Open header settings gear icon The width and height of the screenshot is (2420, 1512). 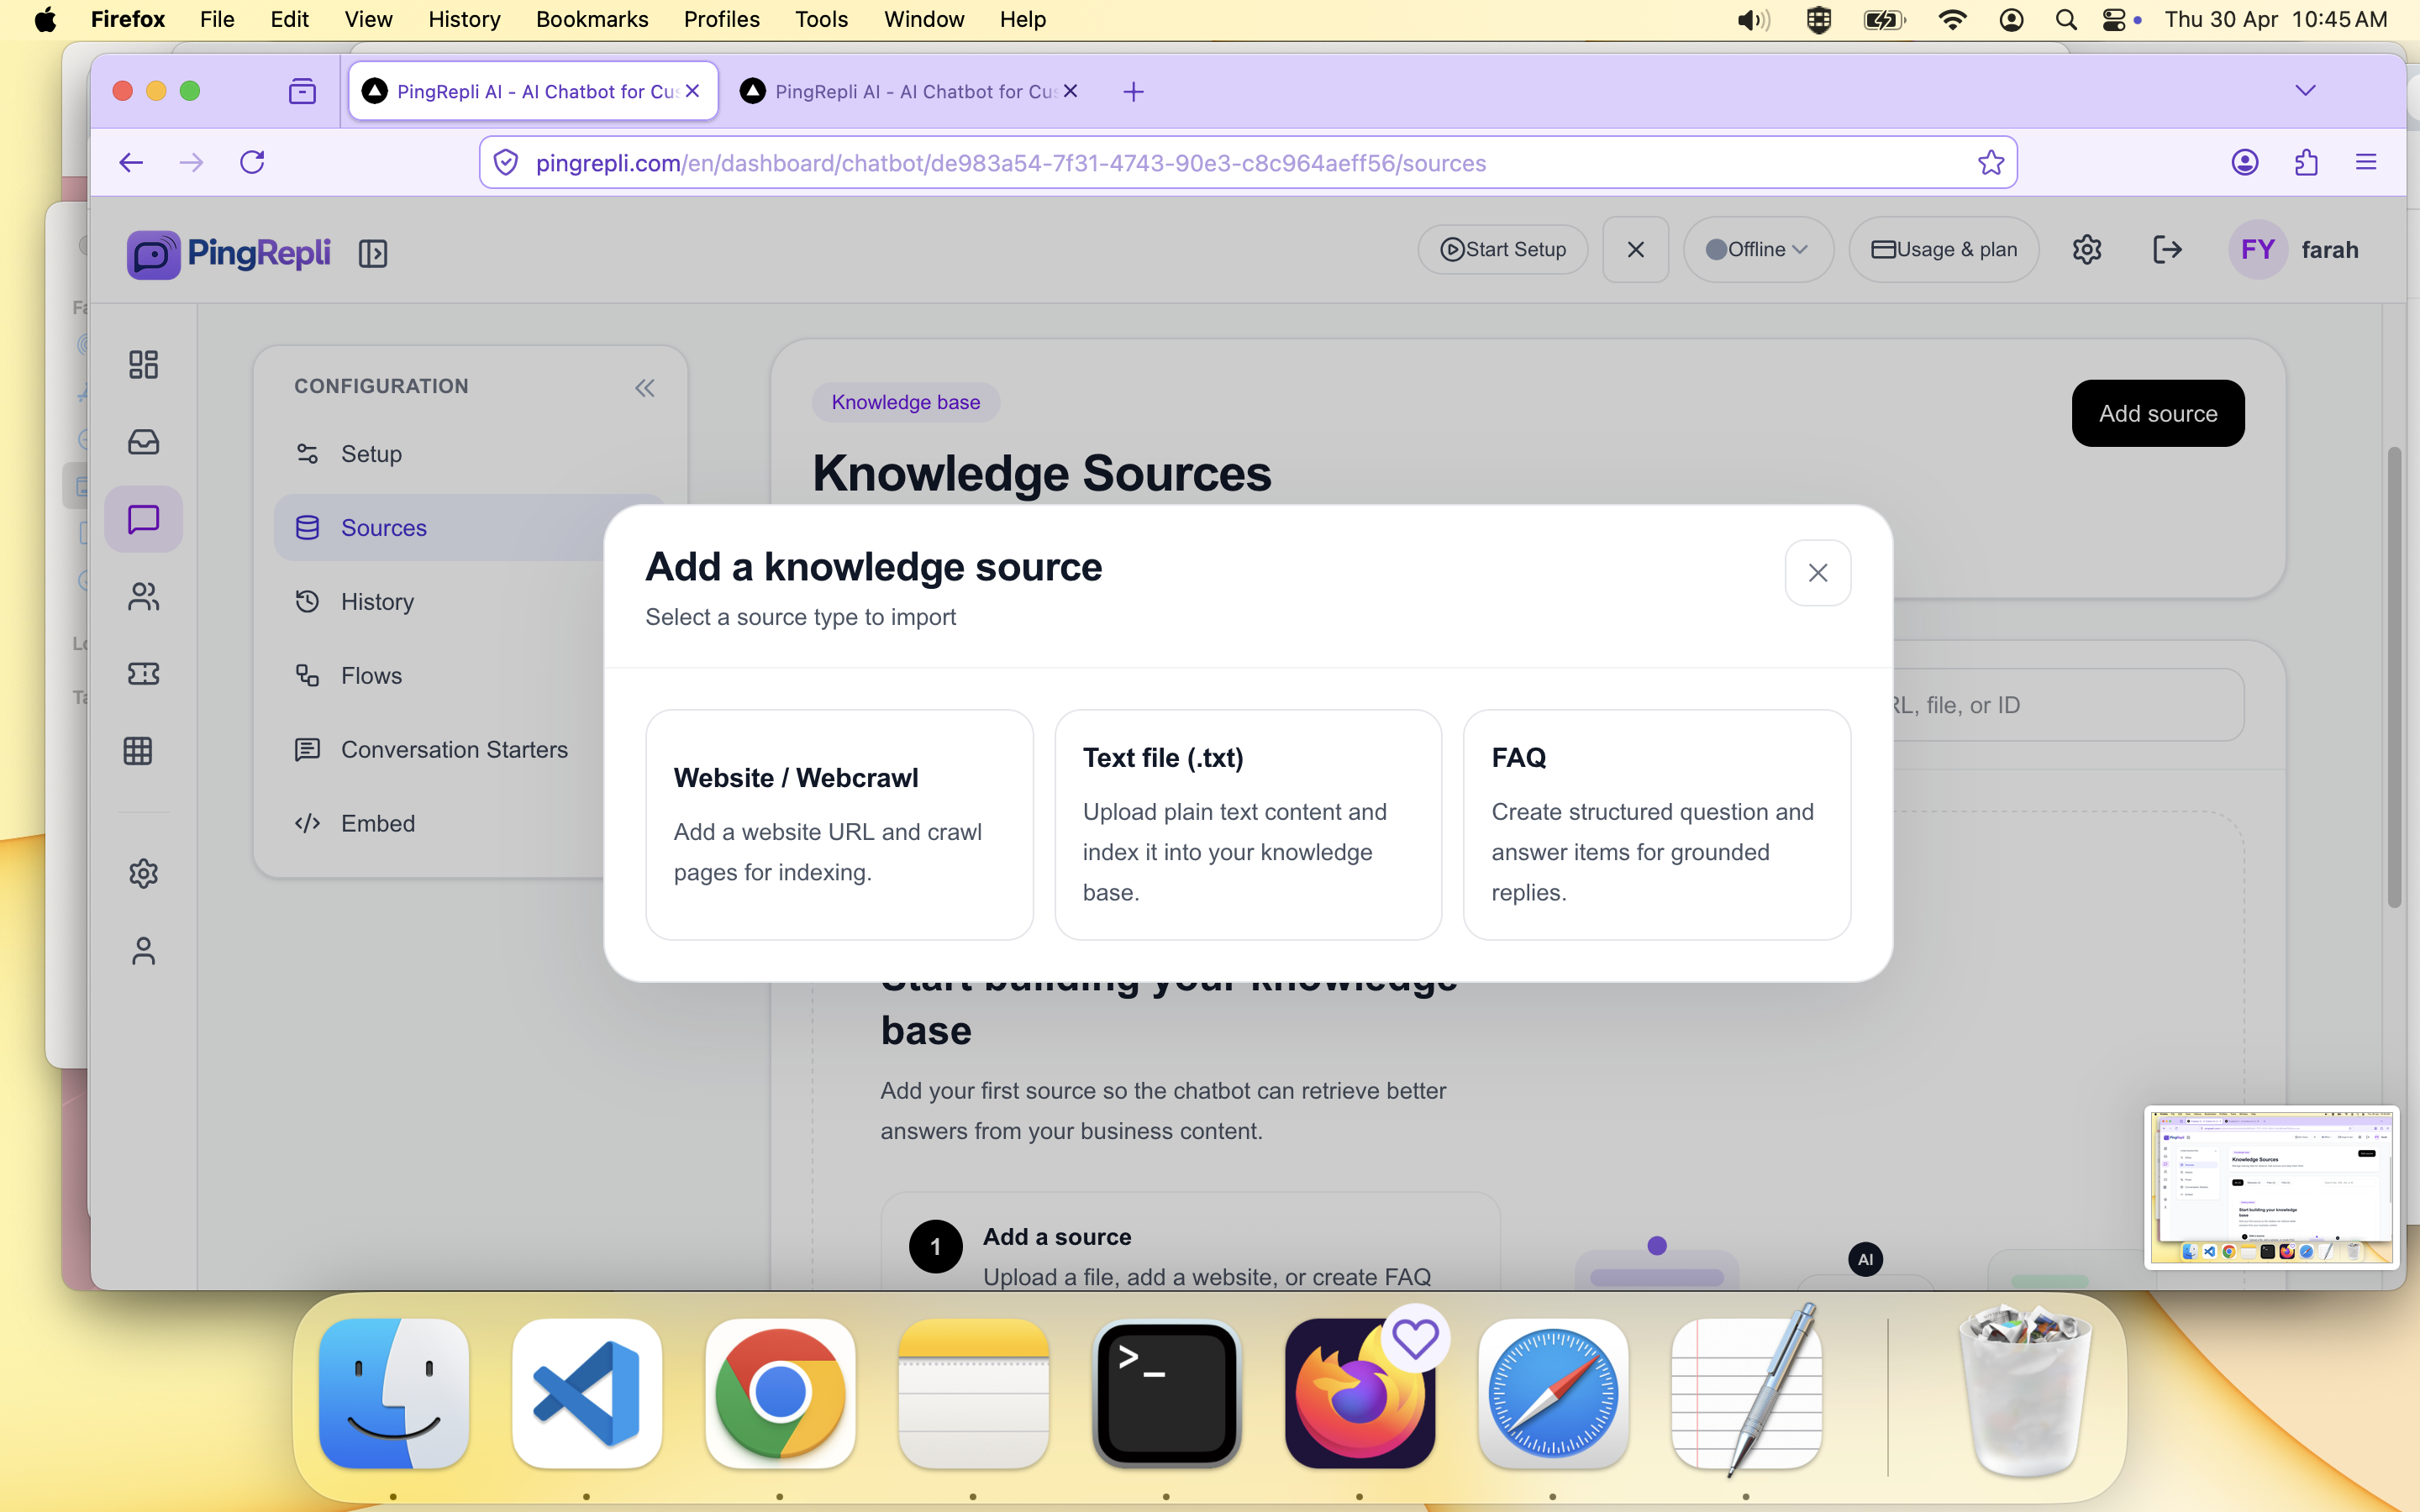pyautogui.click(x=2087, y=249)
